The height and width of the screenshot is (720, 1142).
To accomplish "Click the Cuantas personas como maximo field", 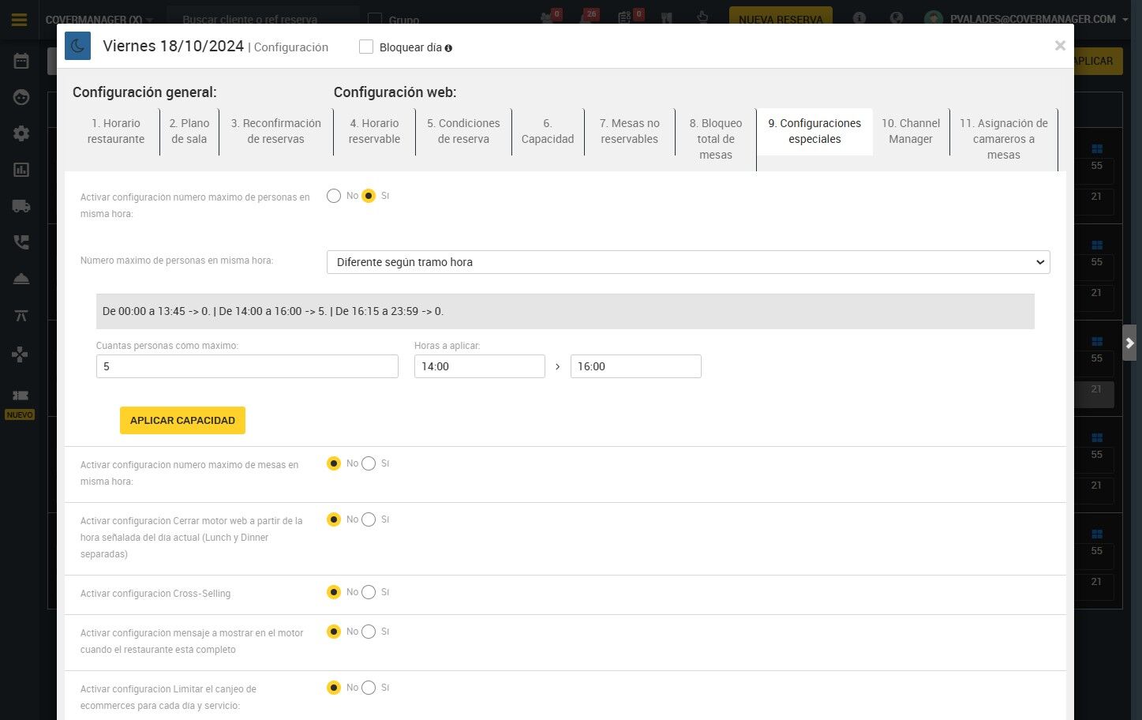I will [x=247, y=366].
